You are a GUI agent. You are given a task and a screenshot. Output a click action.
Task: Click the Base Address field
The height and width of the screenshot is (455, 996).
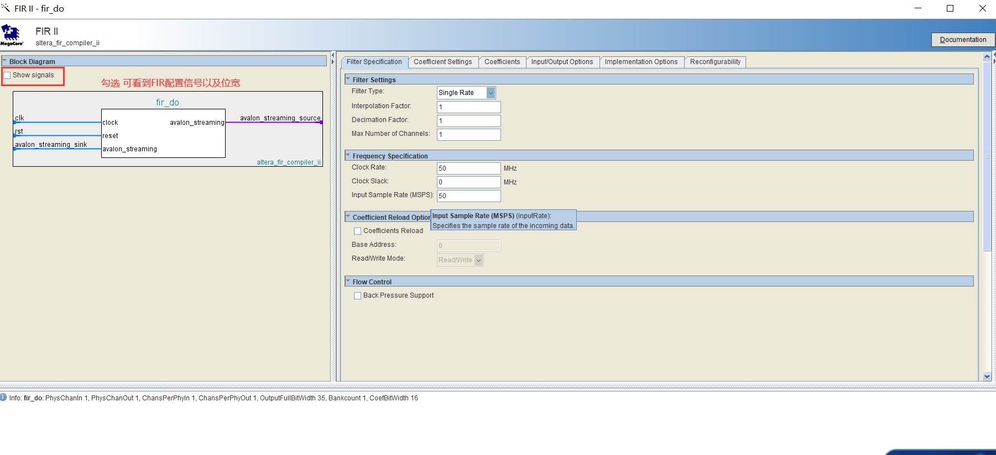(x=468, y=246)
